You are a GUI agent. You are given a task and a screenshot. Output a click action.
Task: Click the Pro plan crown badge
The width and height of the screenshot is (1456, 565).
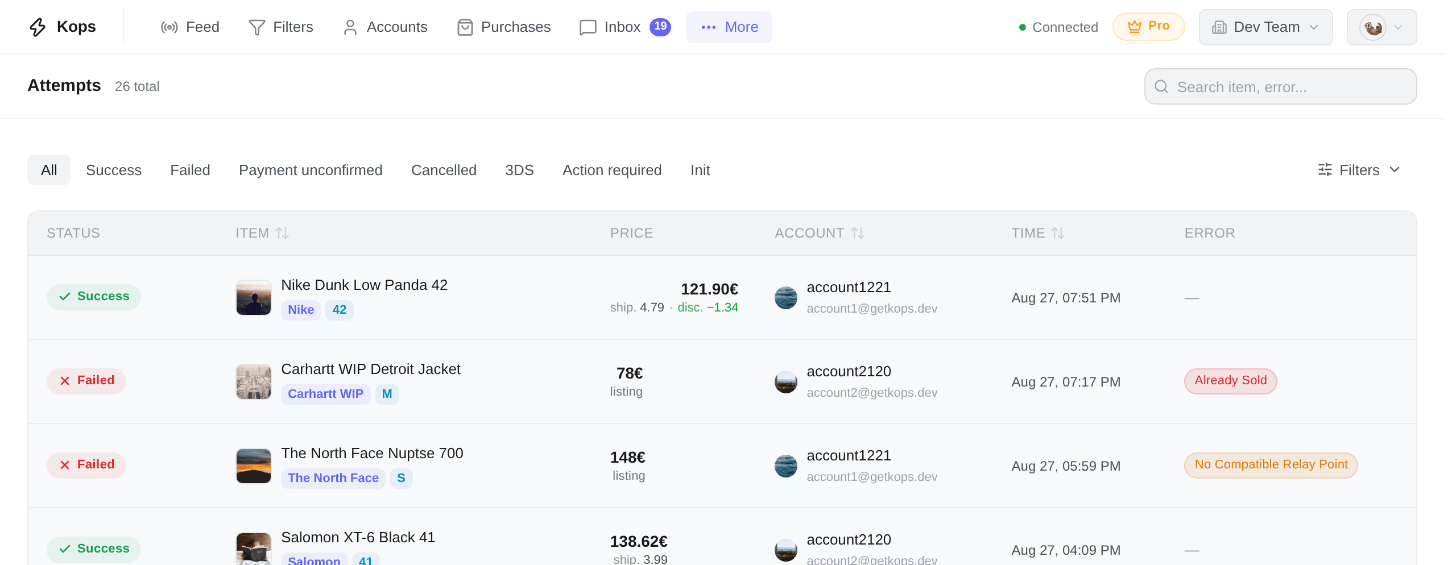[1148, 26]
